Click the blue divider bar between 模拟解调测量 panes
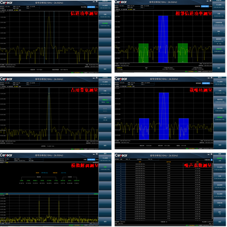 [49, 194]
